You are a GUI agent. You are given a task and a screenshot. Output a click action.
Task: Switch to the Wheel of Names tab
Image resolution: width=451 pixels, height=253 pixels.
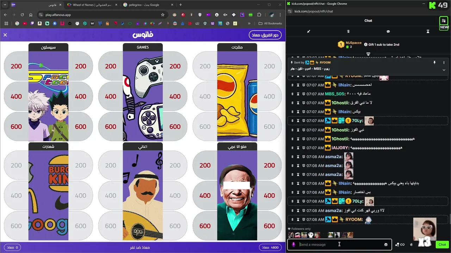[x=93, y=5]
